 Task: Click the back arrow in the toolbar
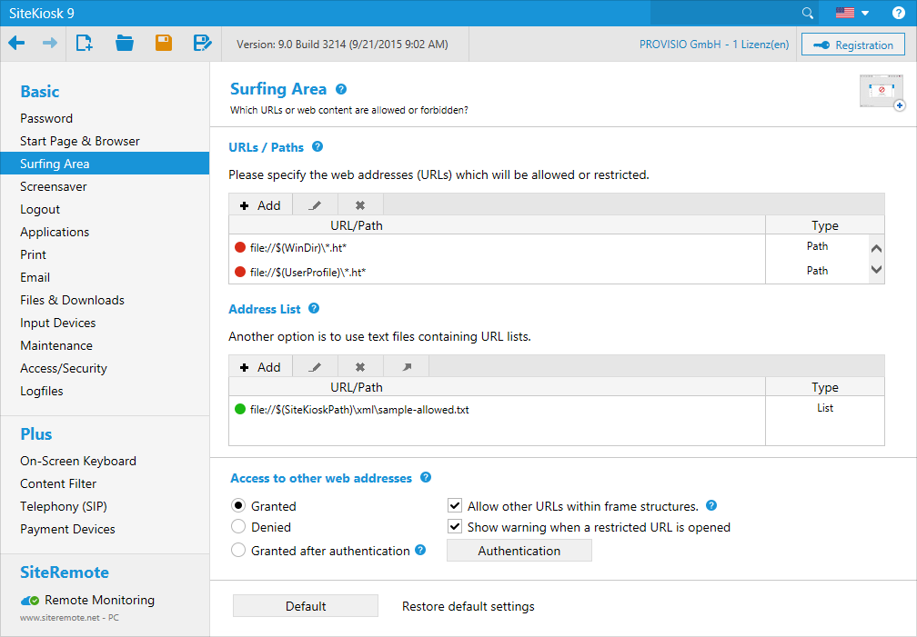pyautogui.click(x=17, y=44)
